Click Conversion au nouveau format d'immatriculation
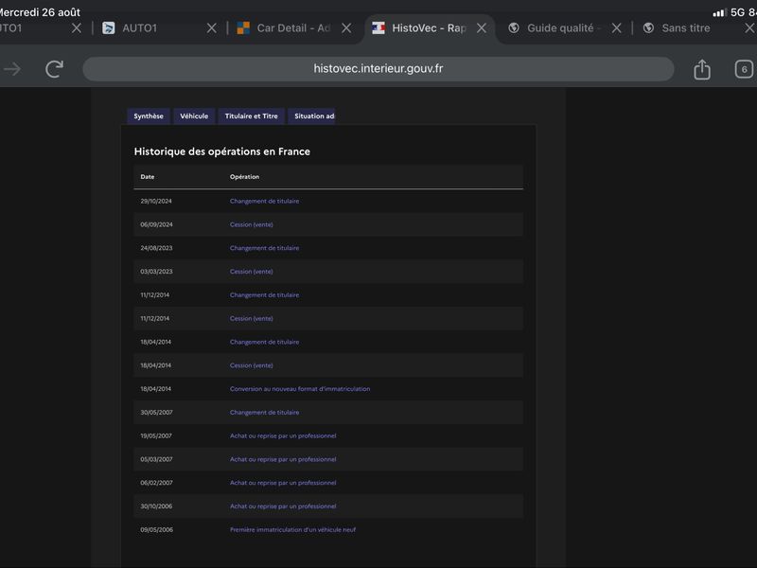This screenshot has height=568, width=757. coord(300,389)
